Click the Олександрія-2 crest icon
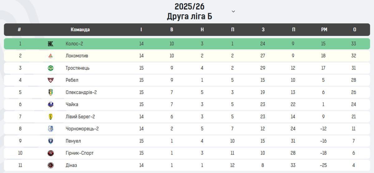Screen dimensions: 374x173 (x=50, y=92)
